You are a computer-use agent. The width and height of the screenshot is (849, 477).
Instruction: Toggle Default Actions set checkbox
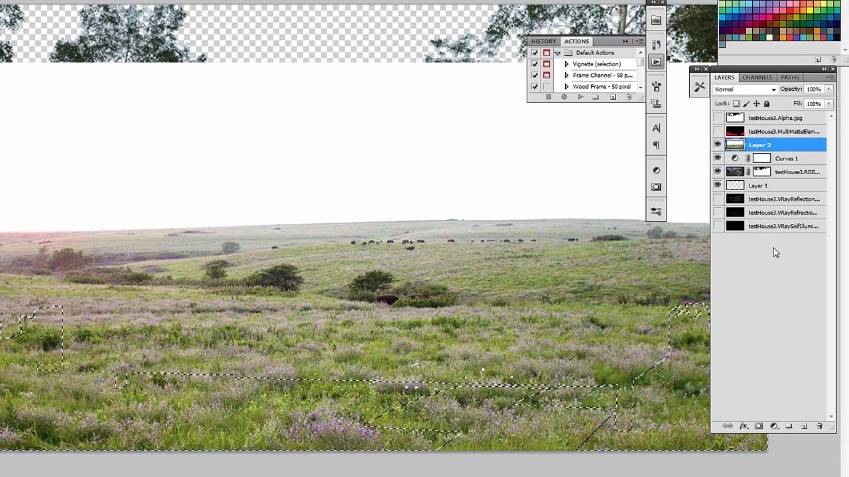[535, 53]
